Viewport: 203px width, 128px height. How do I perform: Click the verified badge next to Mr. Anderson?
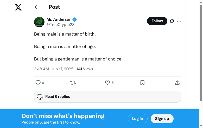[75, 19]
